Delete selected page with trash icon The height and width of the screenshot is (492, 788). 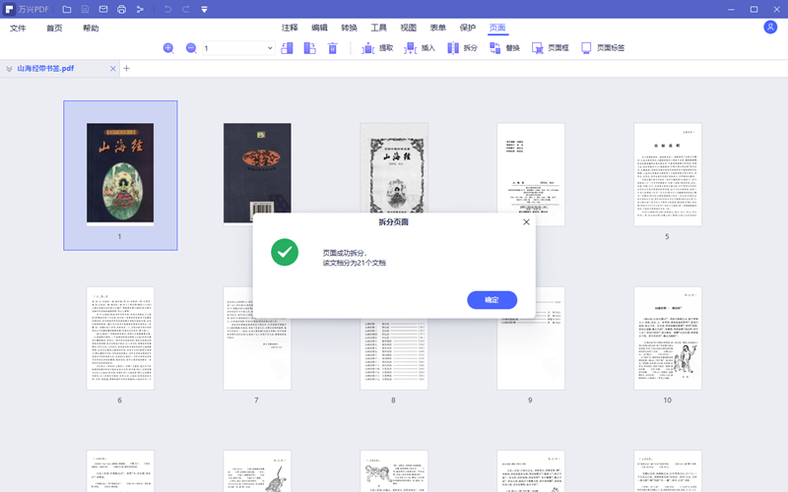point(332,48)
